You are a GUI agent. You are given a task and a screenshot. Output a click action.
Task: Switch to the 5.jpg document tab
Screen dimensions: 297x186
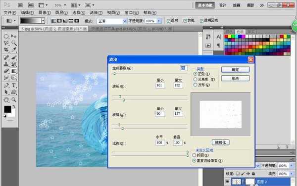pyautogui.click(x=53, y=29)
